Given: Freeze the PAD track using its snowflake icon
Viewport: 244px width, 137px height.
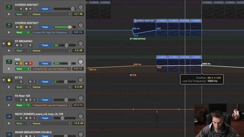Looking at the screenshot, I should tap(26, 64).
